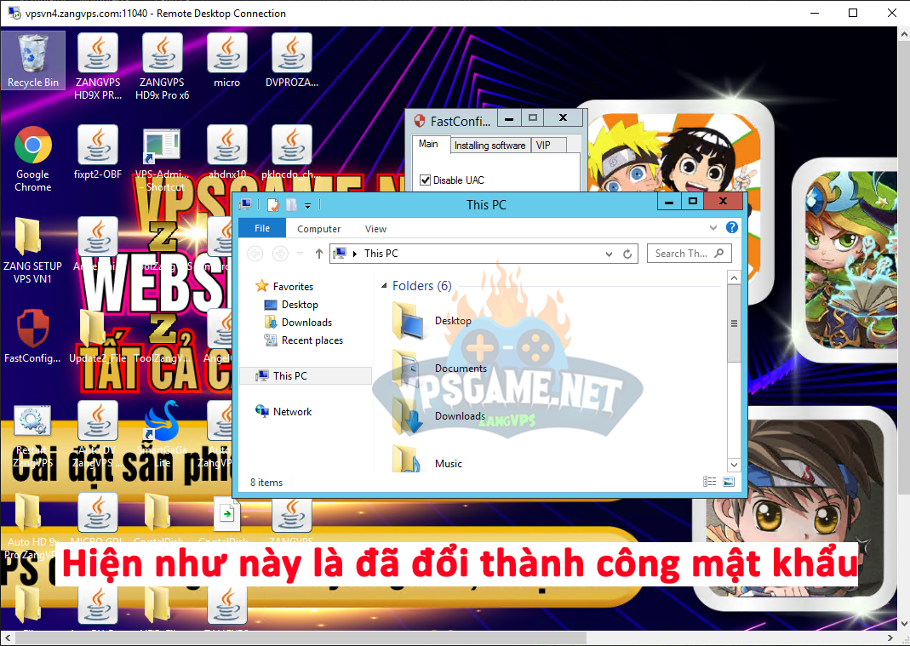Collapse the Folders (6) group
The height and width of the screenshot is (646, 910).
tap(384, 286)
